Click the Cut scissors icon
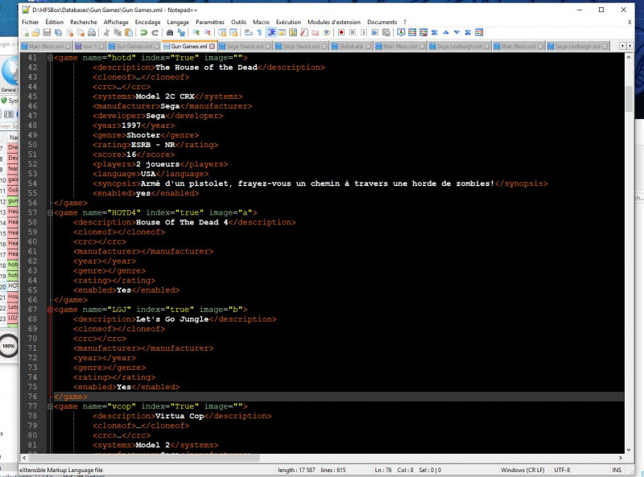Screen dimensions: 644x477 pos(106,32)
